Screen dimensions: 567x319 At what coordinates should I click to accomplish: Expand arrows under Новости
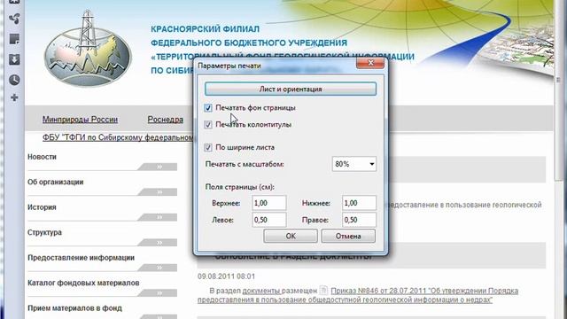(x=159, y=167)
